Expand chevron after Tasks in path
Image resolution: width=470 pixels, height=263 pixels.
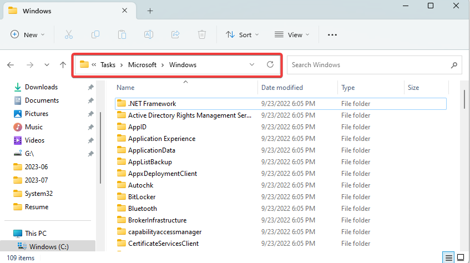122,65
